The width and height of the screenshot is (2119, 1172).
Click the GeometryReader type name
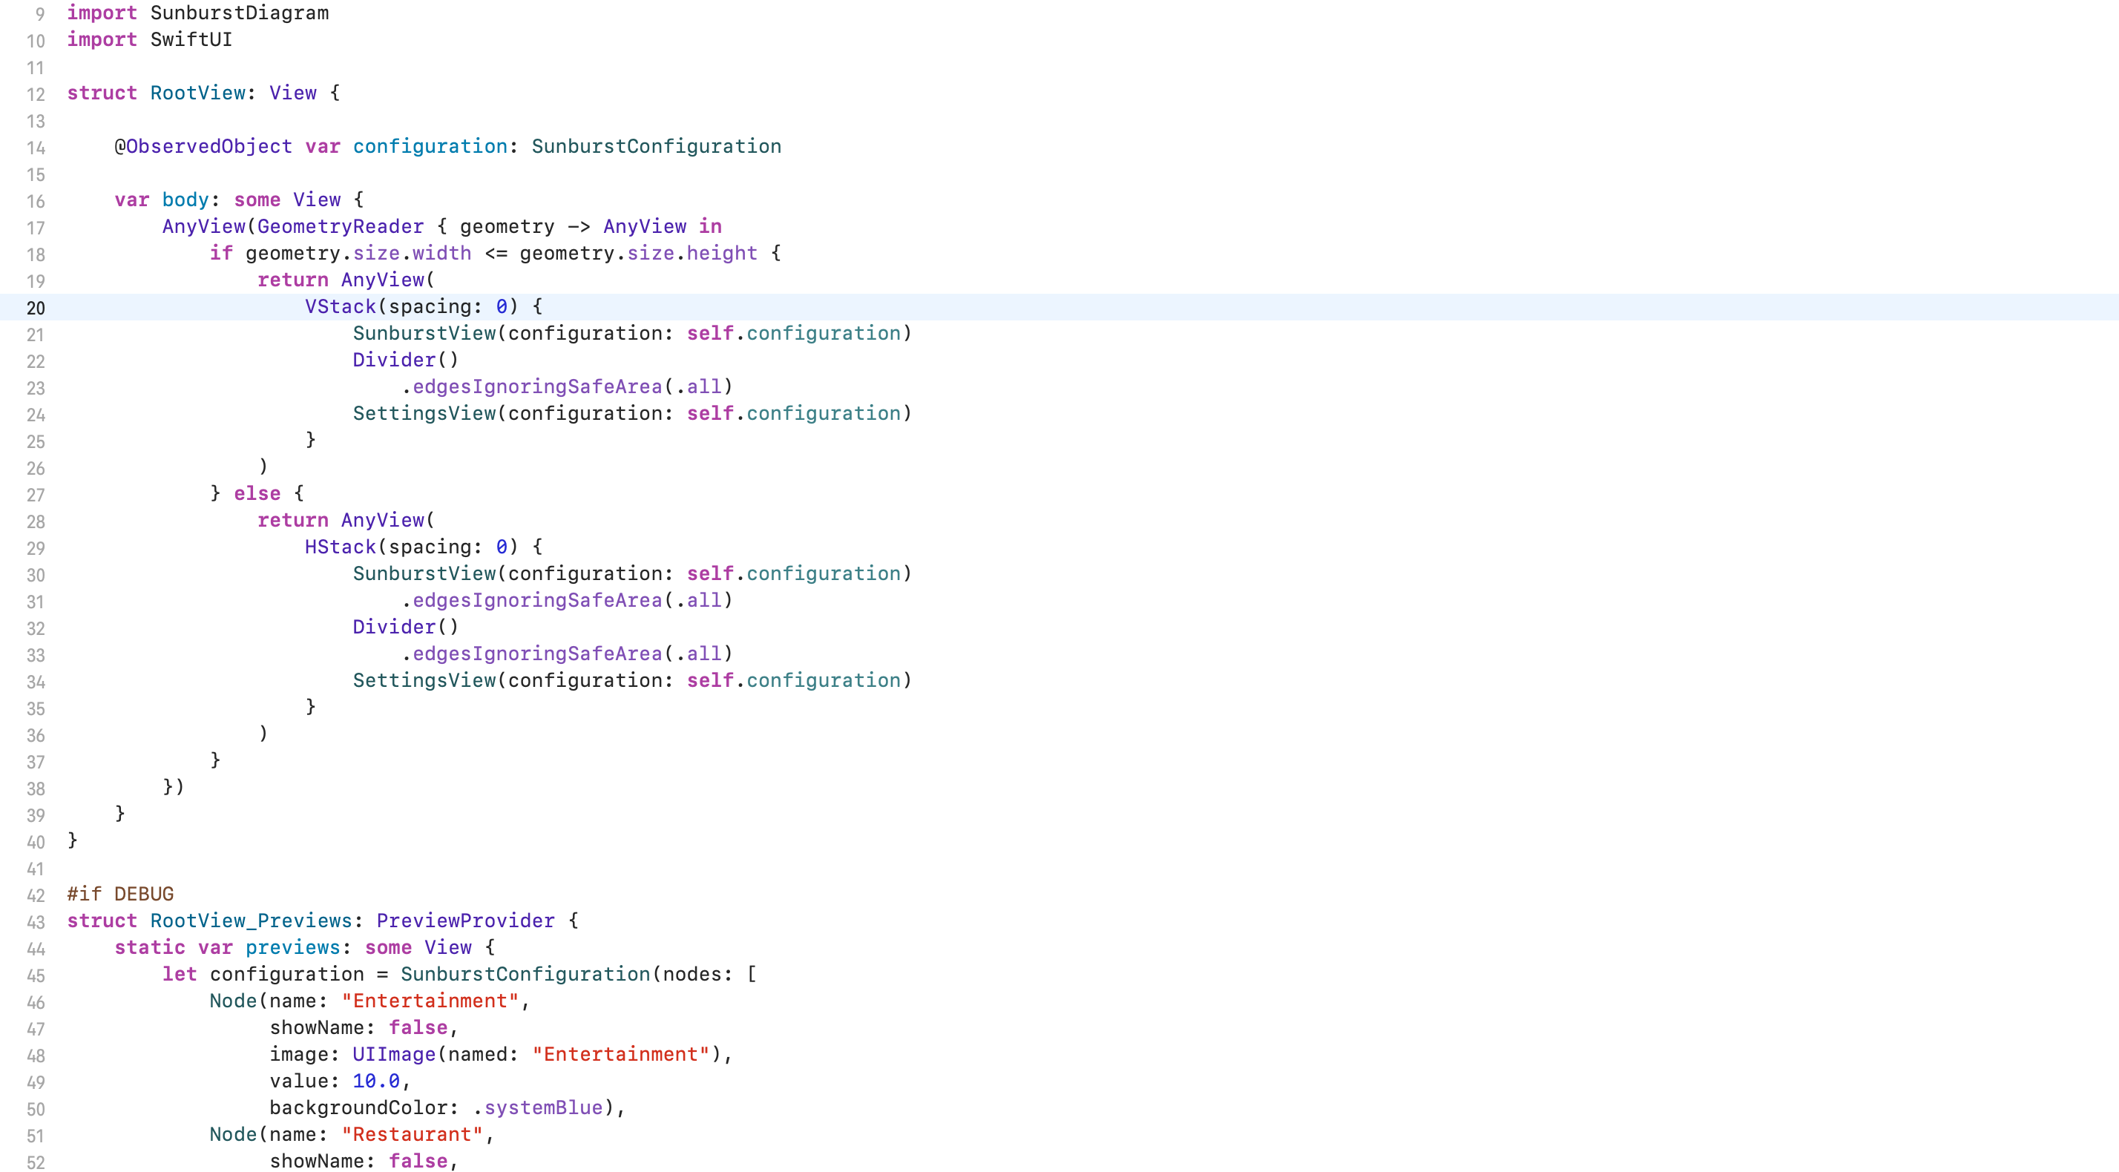[x=341, y=226]
